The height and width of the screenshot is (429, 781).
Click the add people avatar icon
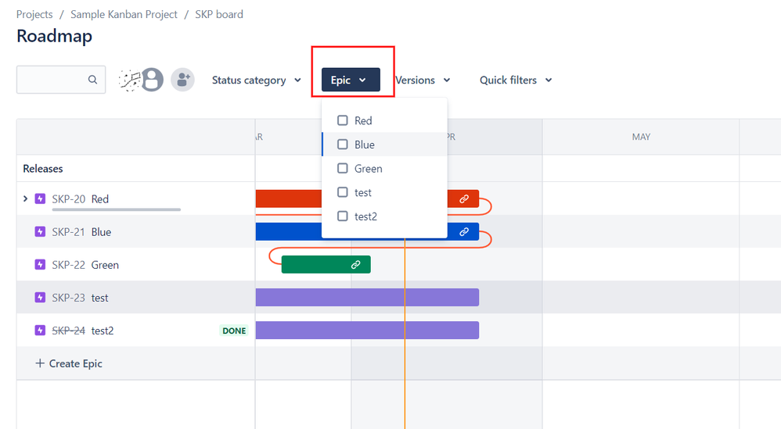pyautogui.click(x=182, y=79)
